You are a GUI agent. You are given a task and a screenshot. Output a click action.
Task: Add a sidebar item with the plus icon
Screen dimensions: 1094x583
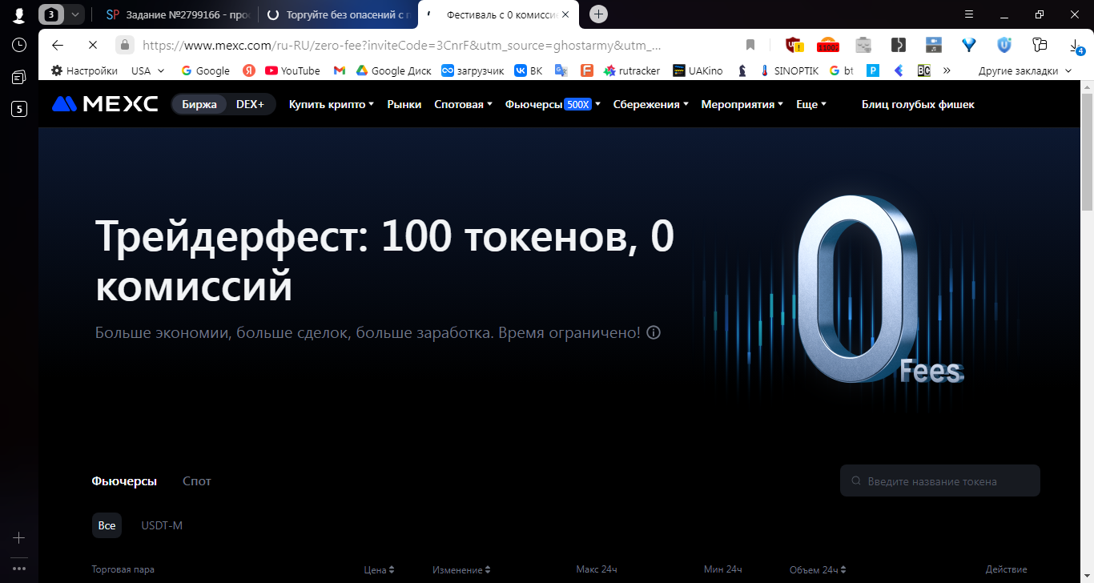(x=18, y=538)
